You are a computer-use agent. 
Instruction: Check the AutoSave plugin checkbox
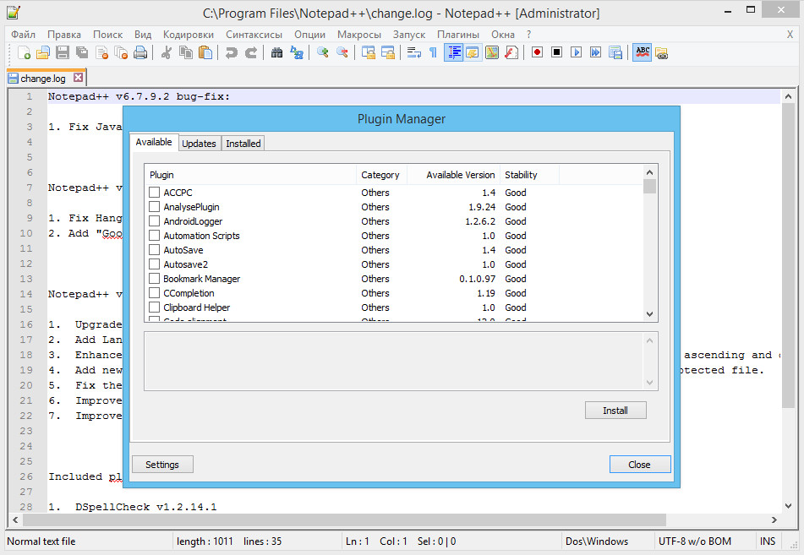154,249
